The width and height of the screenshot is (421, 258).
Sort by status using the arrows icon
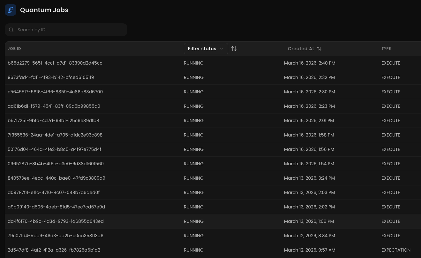[x=234, y=49]
